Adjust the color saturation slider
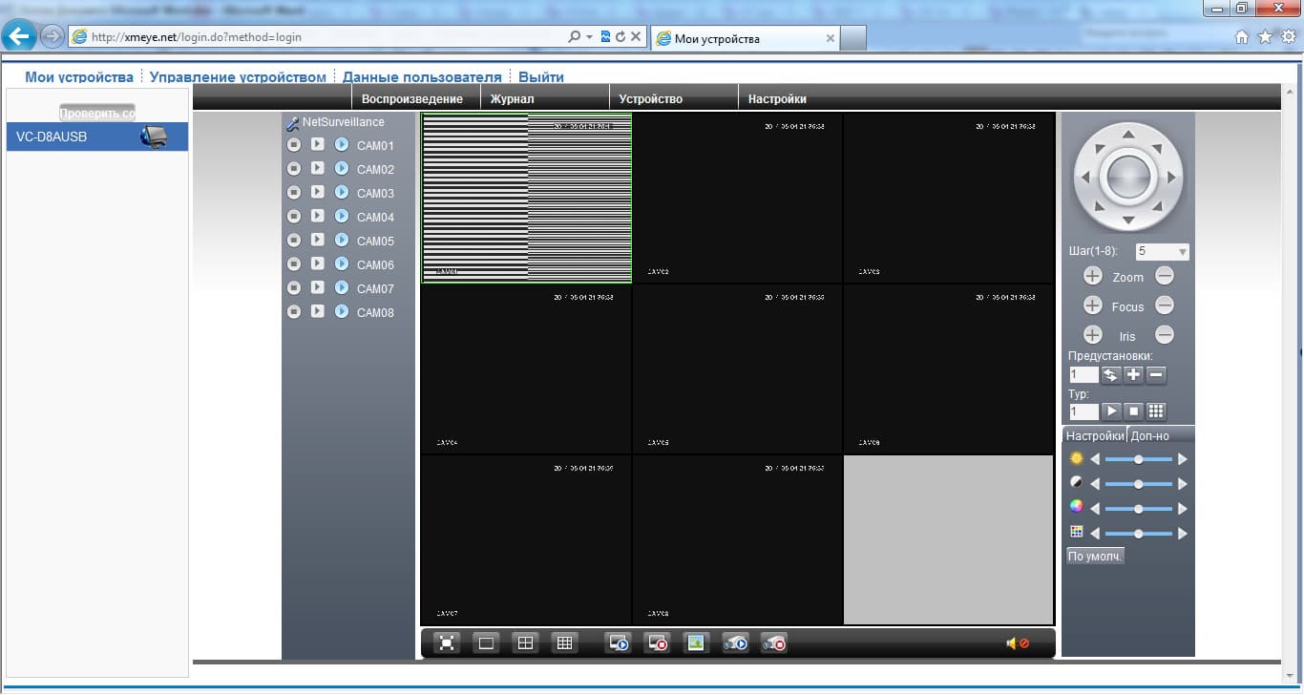 (x=1138, y=509)
